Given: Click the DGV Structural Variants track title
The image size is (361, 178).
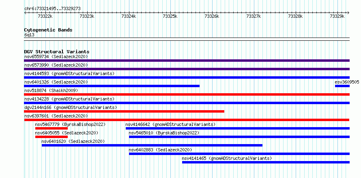Looking at the screenshot, I should (x=57, y=52).
